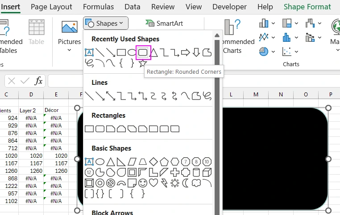The width and height of the screenshot is (340, 215).
Task: Open the Pictures dropdown chevron
Action: (x=69, y=50)
